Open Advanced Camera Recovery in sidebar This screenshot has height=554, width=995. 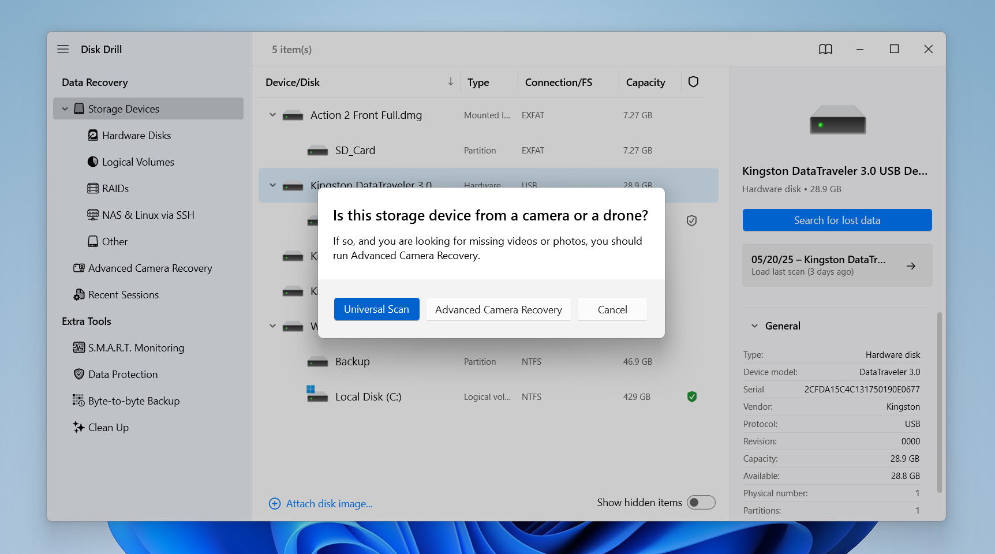(x=150, y=268)
